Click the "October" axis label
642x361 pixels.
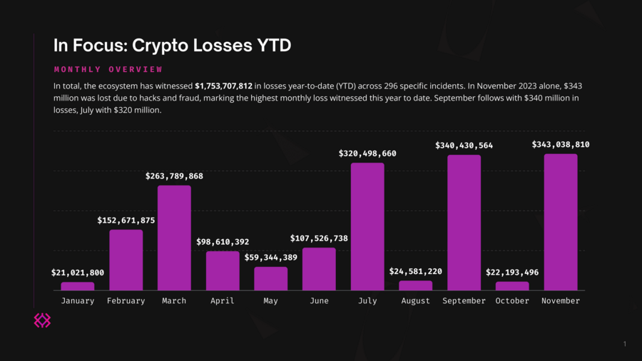click(x=512, y=301)
